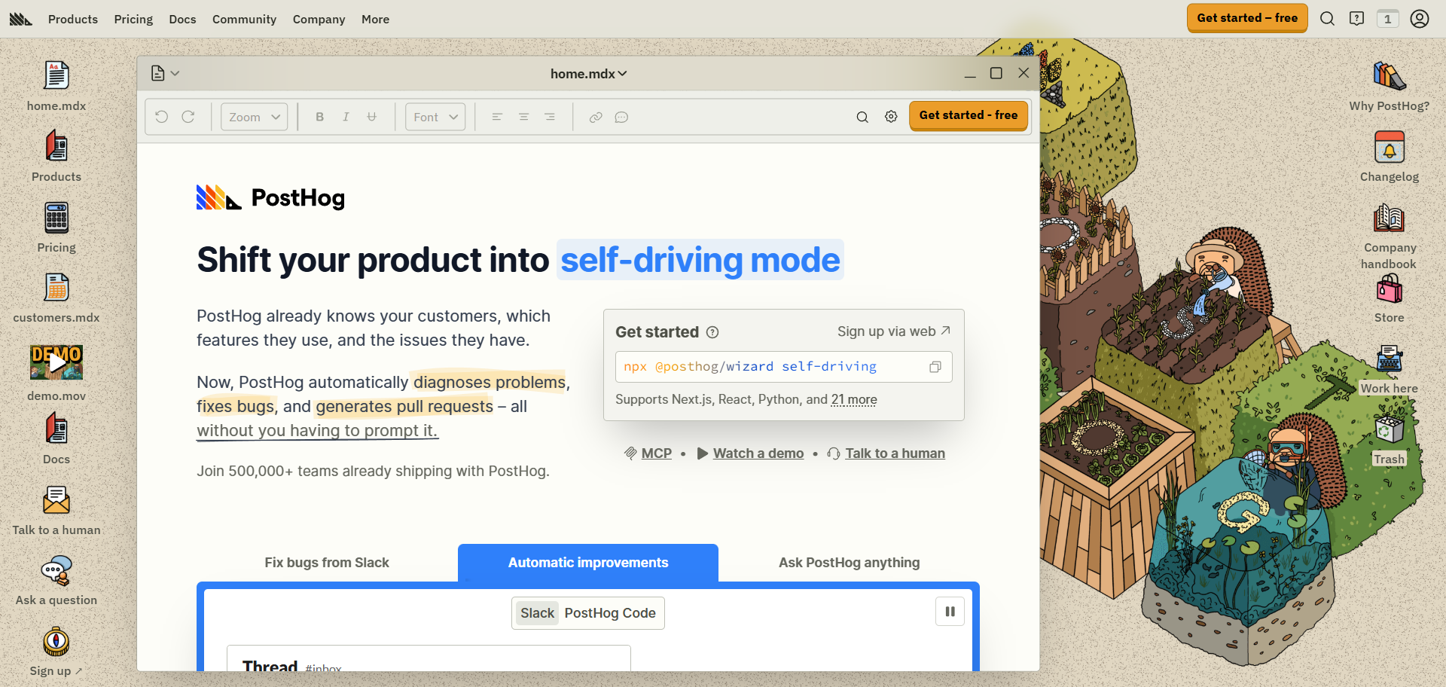Viewport: 1446px width, 687px height.
Task: Open the Pricing menu item
Action: (x=133, y=19)
